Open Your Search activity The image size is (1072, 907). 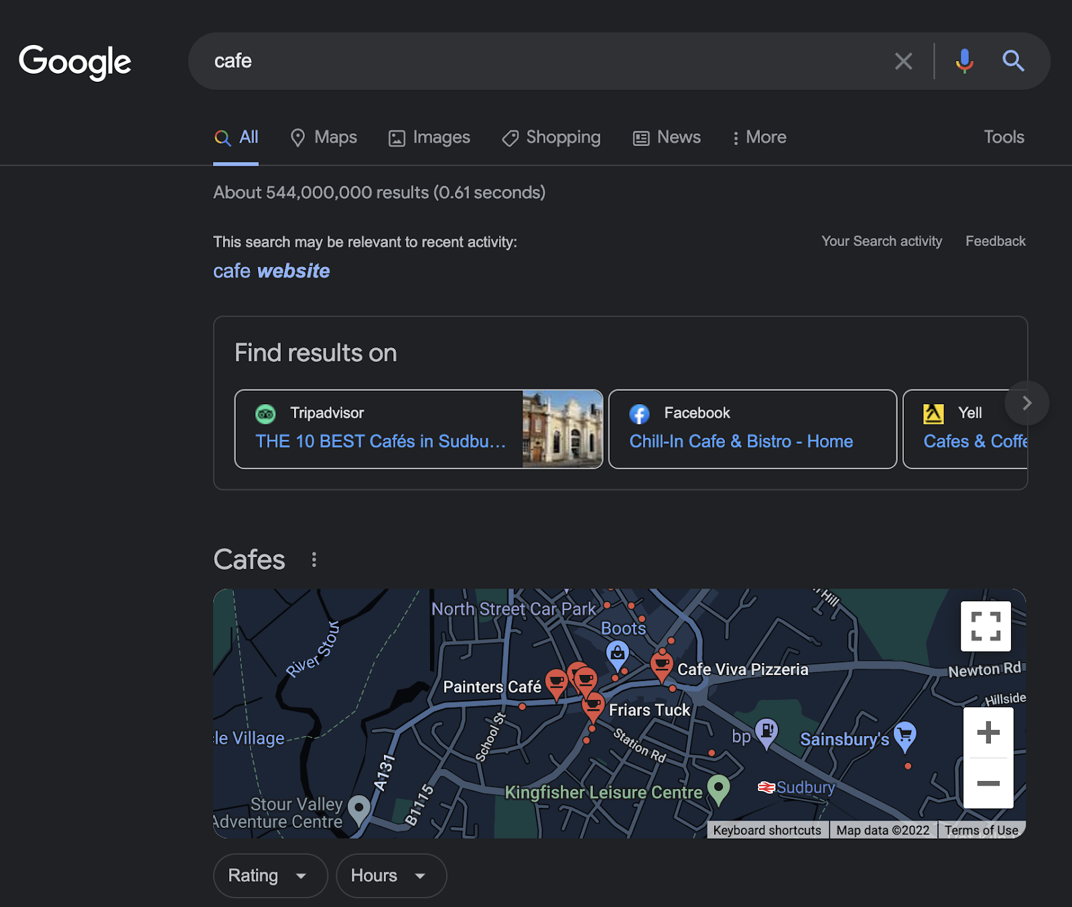point(882,241)
